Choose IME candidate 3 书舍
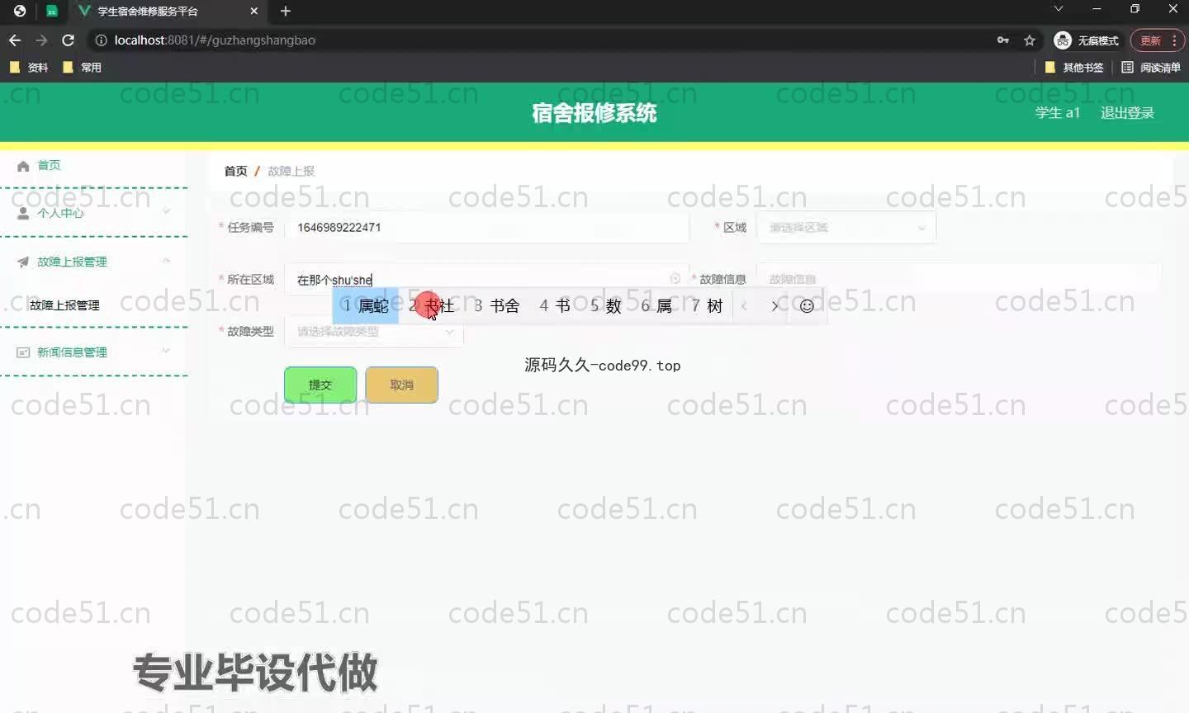Screen dimensions: 1189x713 (x=497, y=306)
